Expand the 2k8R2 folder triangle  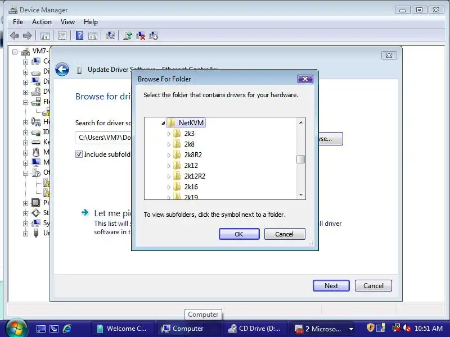pos(169,155)
